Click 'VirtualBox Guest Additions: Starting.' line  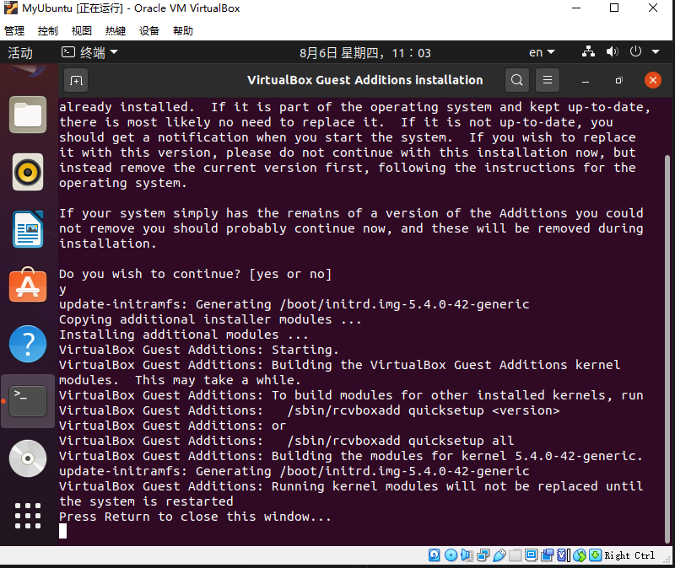point(198,350)
